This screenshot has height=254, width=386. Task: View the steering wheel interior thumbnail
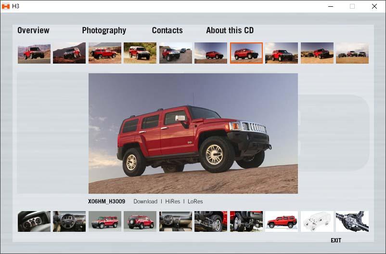click(x=69, y=221)
